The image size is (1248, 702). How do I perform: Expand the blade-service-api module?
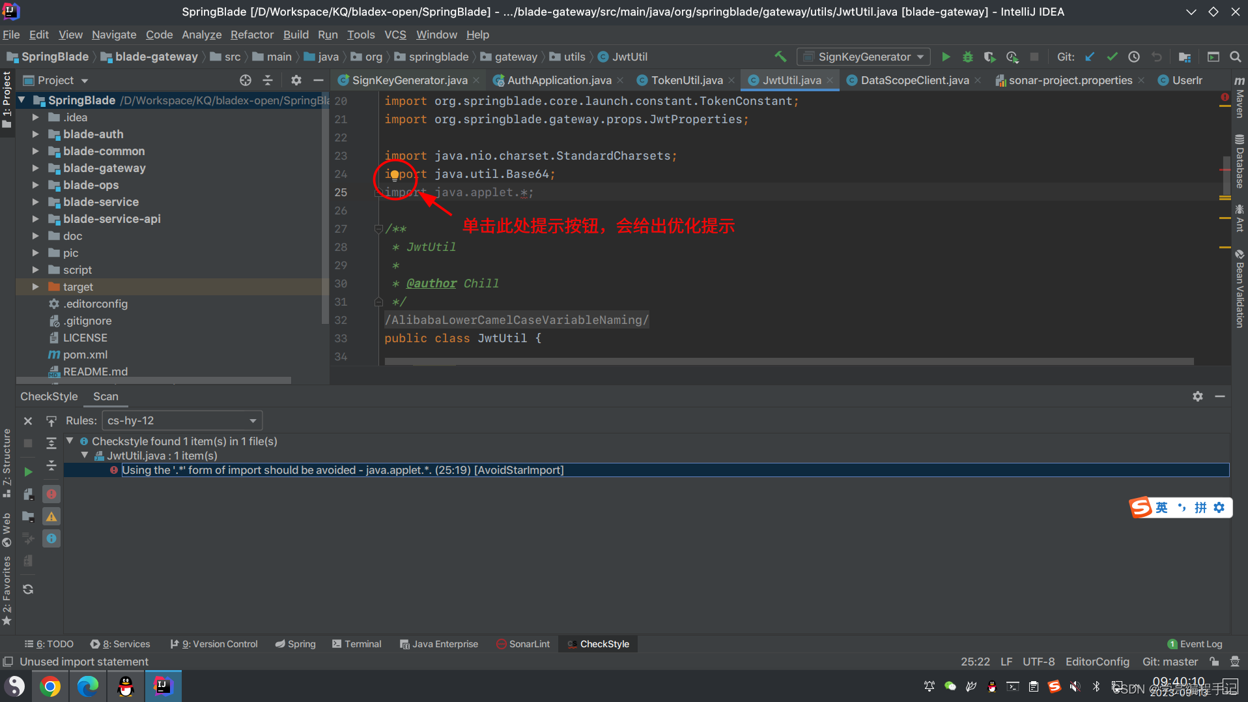pos(36,219)
